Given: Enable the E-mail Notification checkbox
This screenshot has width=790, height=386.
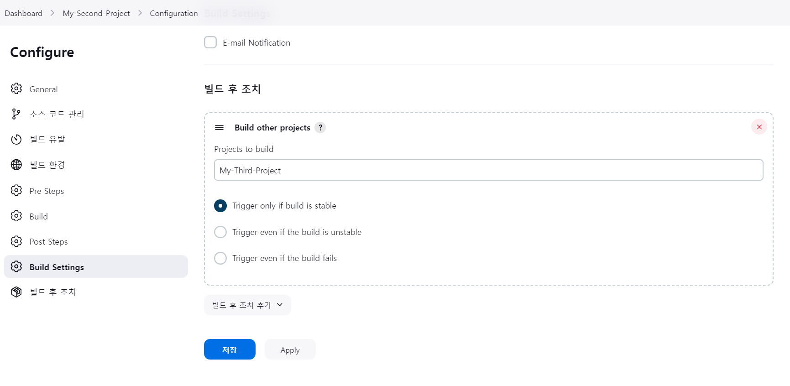Looking at the screenshot, I should point(210,42).
